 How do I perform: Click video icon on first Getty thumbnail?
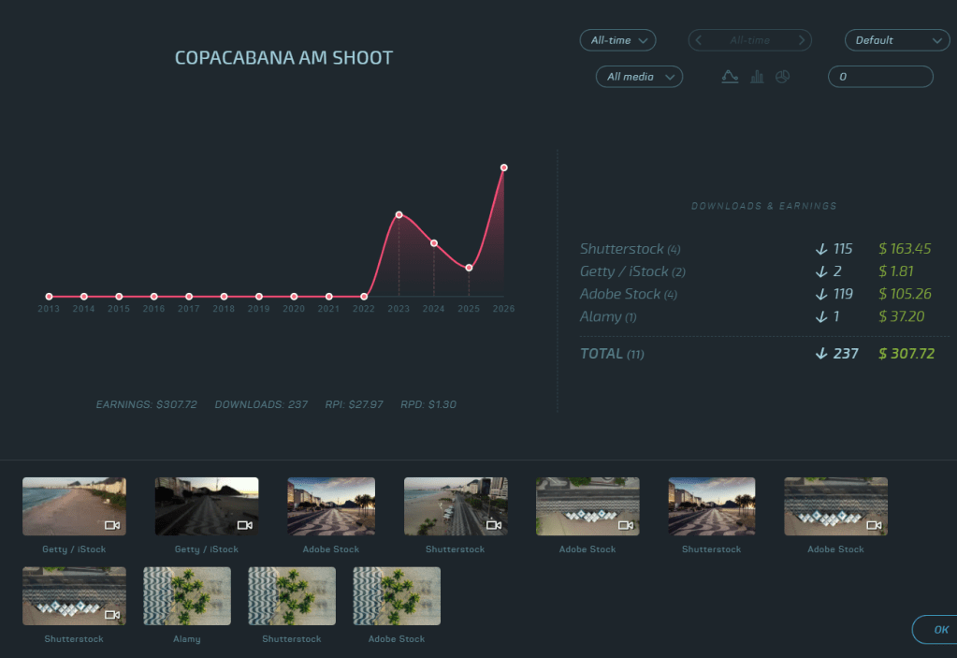pyautogui.click(x=111, y=525)
